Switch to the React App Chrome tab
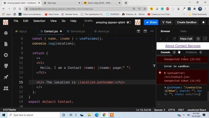The image size is (209, 118). pos(62,3)
